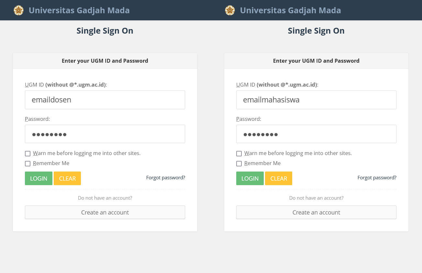Focus the password field on the right form
The width and height of the screenshot is (422, 273).
[316, 134]
